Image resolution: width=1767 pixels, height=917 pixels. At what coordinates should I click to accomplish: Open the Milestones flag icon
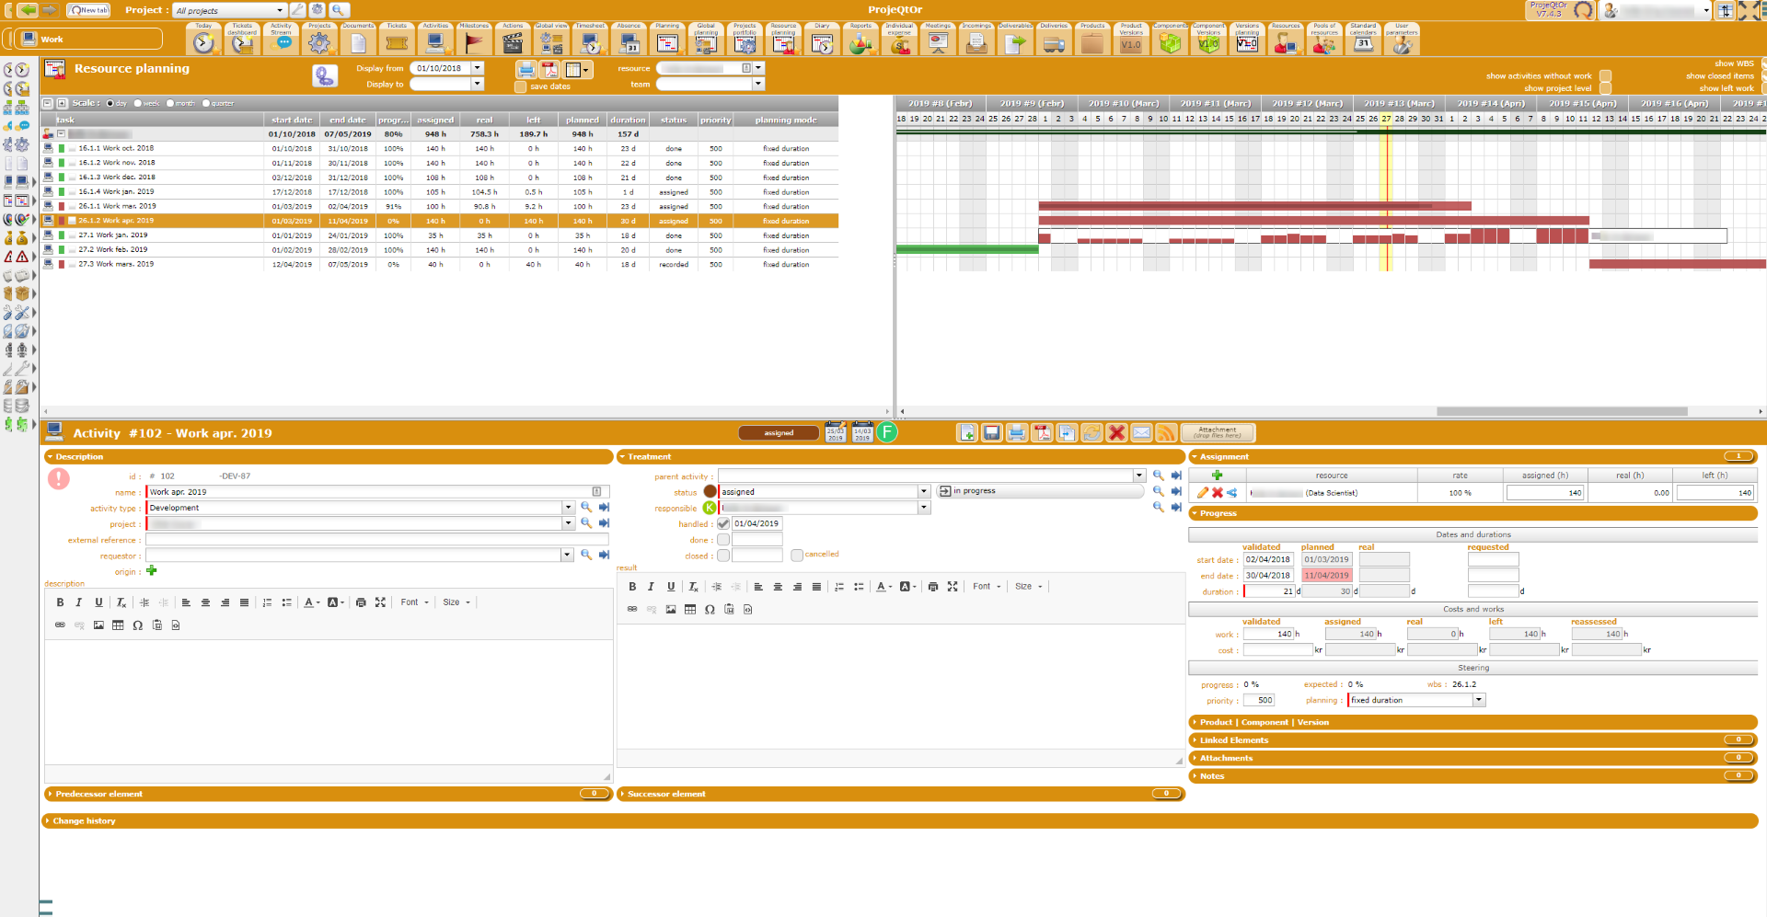coord(474,41)
